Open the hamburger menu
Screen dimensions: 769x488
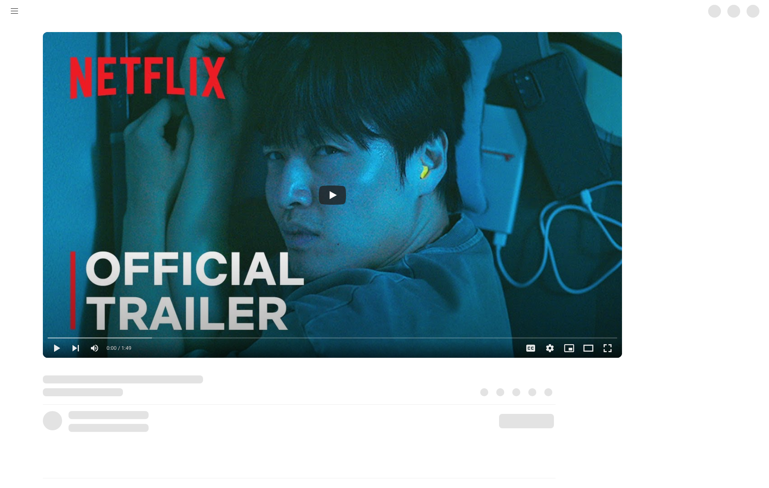14,11
